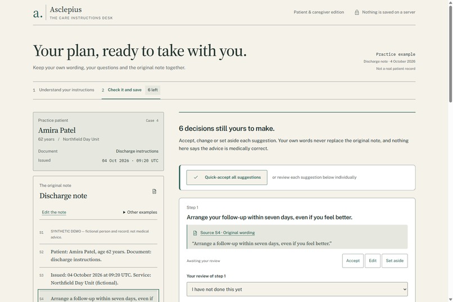Click the 'Awaiting your review' status

point(203,261)
